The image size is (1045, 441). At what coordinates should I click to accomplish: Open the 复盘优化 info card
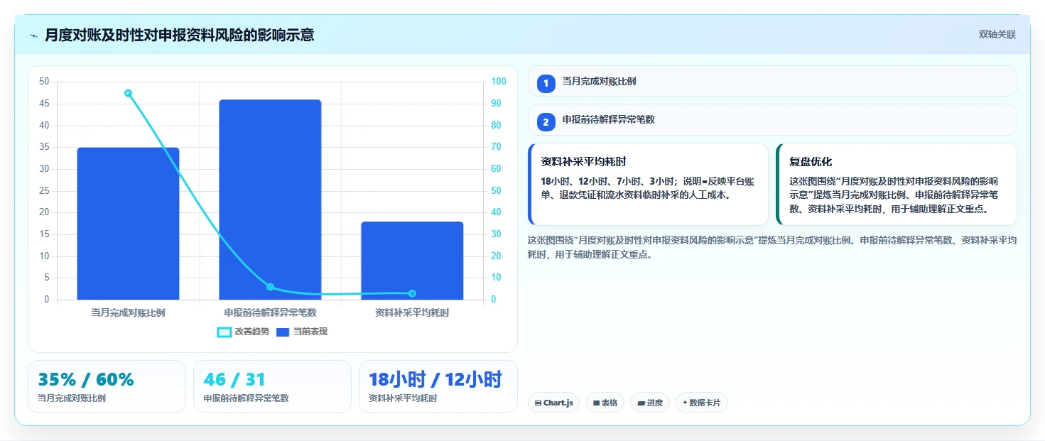[x=897, y=184]
